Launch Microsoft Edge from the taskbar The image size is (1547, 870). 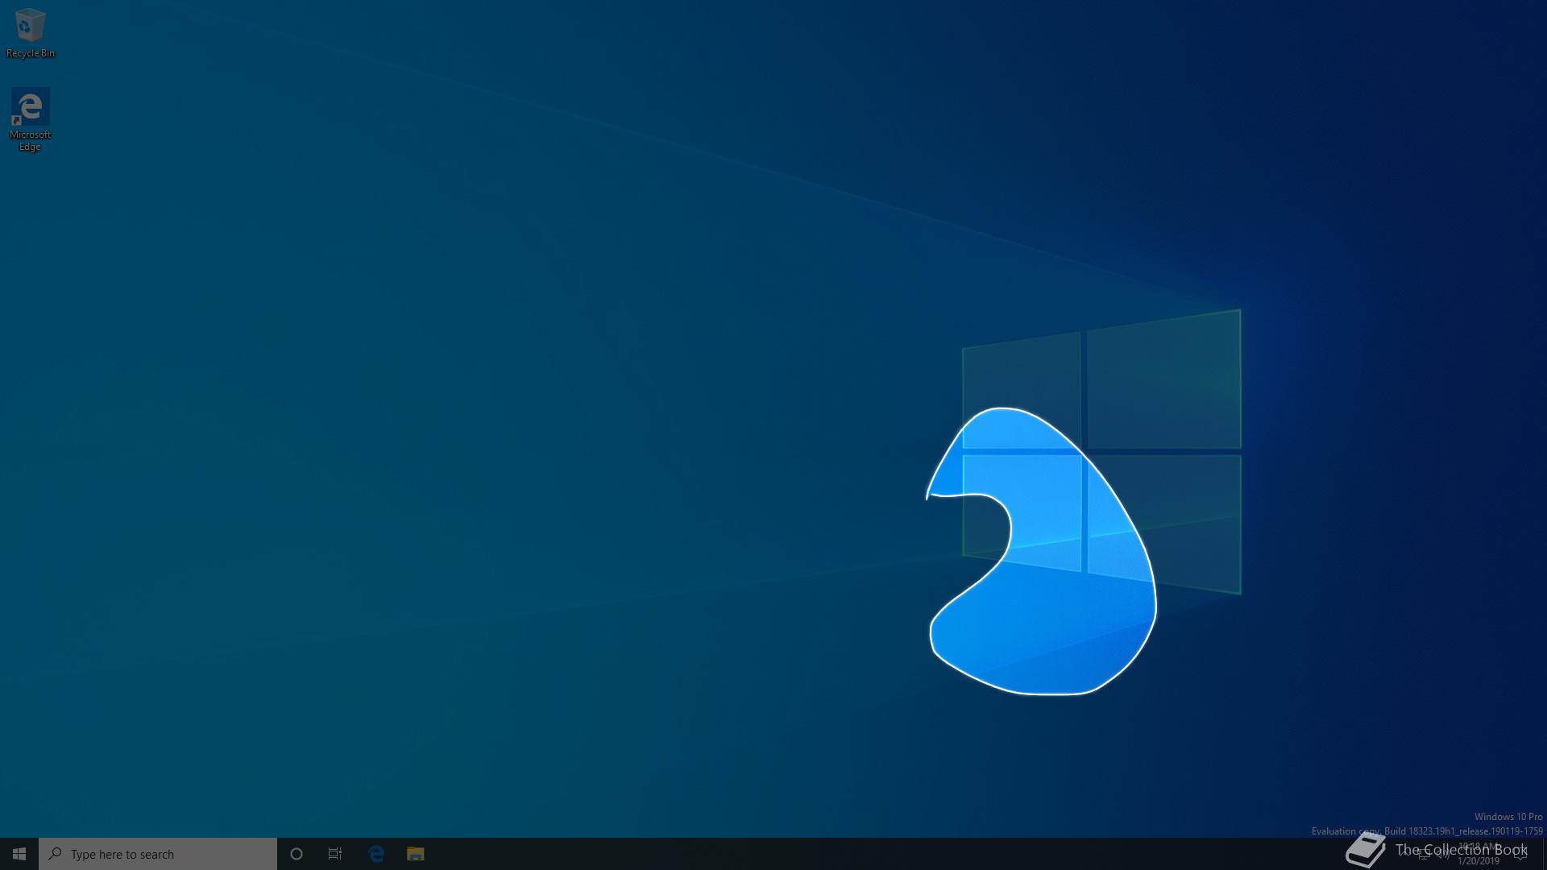[376, 854]
